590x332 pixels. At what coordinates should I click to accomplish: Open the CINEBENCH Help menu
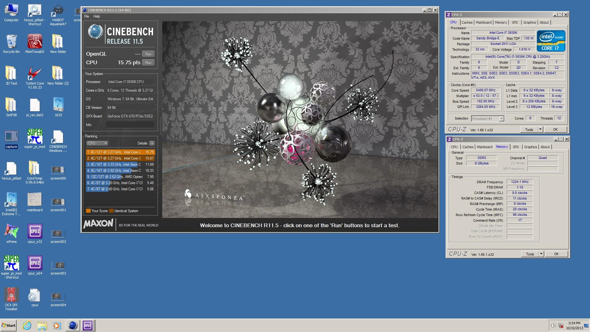click(x=96, y=16)
